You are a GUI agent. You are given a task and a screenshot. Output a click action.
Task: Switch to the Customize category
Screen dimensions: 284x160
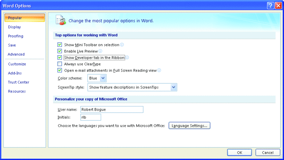[x=17, y=64]
